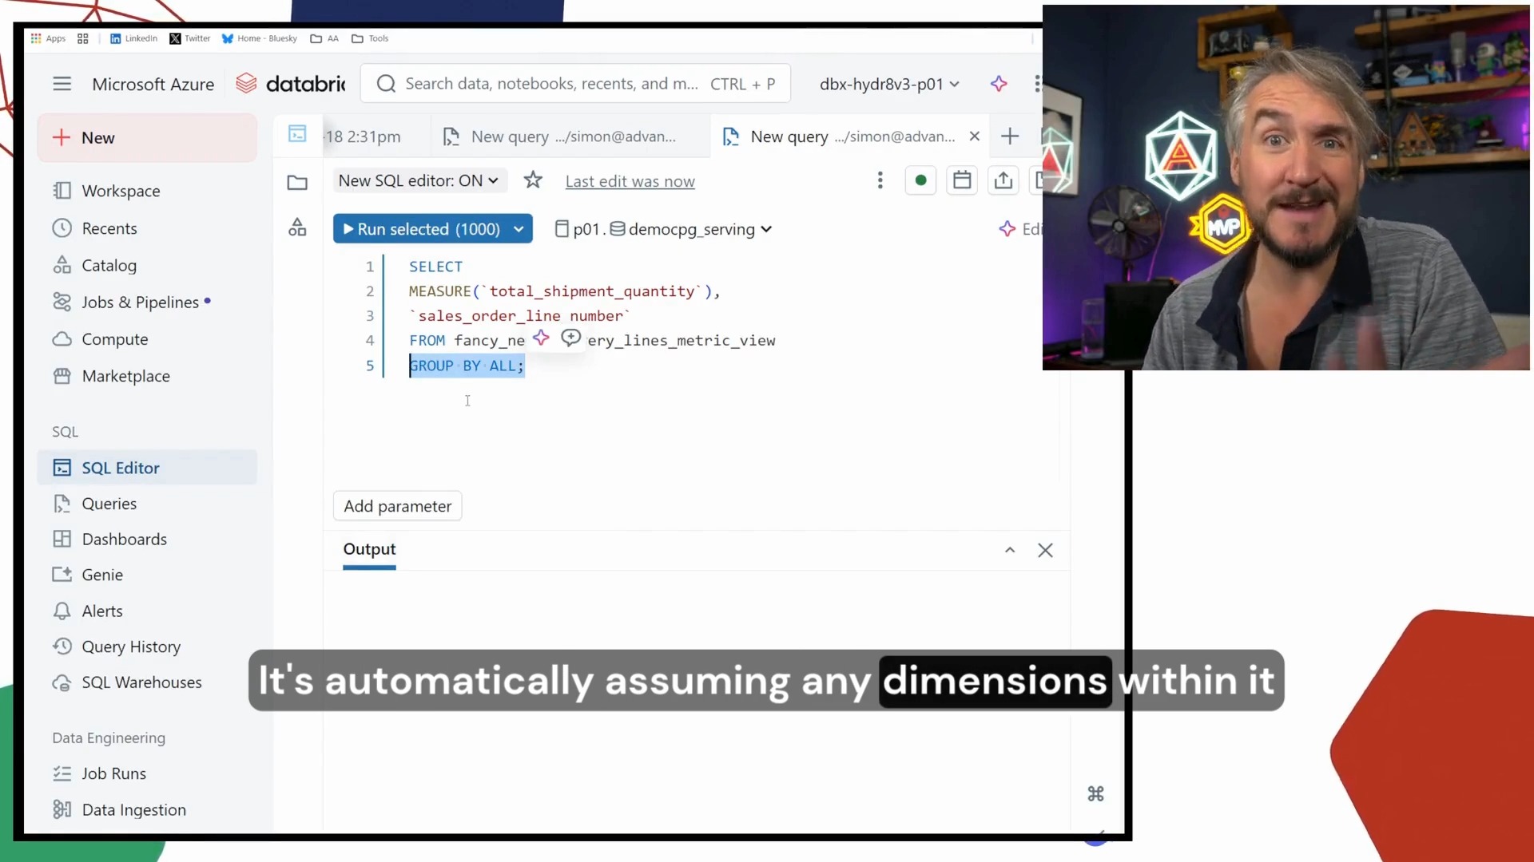Open the Home - Bluesky bookmark
1534x862 pixels.
point(260,38)
